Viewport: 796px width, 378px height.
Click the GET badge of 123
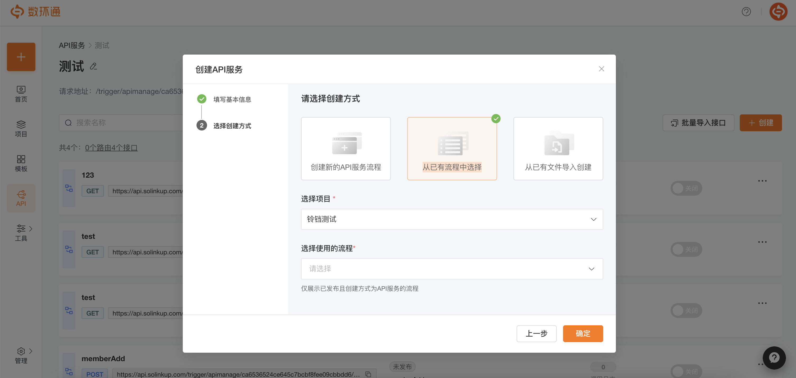(92, 191)
